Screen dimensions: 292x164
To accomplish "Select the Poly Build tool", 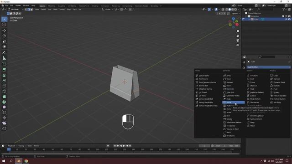I will pos(4,97).
